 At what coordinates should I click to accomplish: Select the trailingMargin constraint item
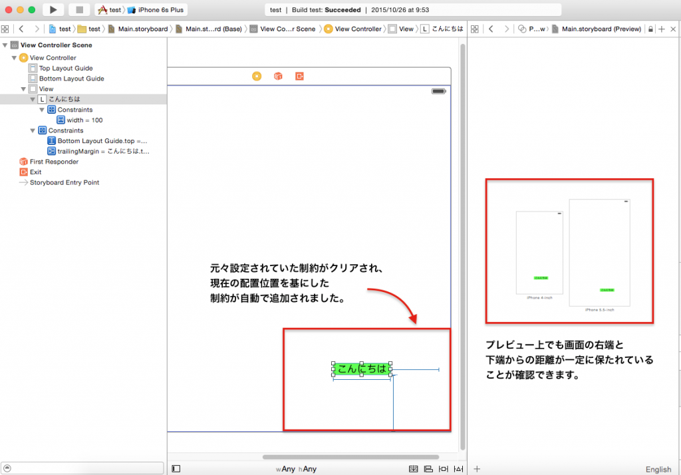pyautogui.click(x=103, y=152)
